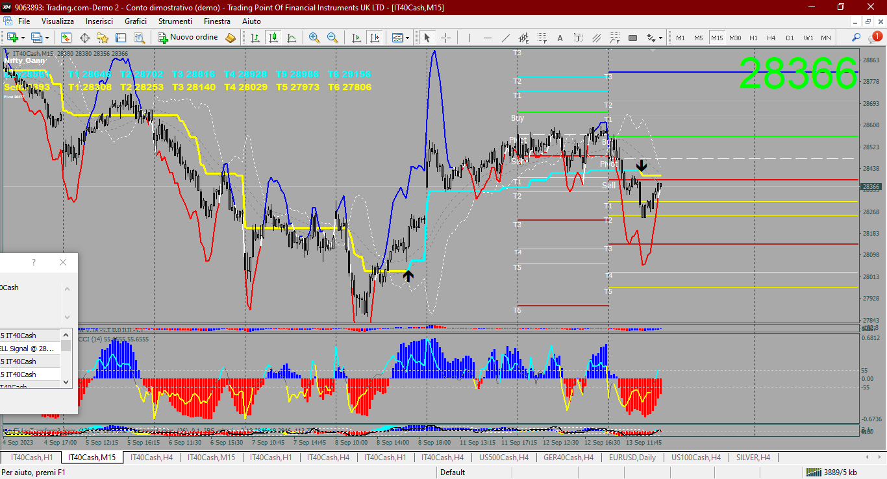Image resolution: width=887 pixels, height=479 pixels.
Task: Expand the New Chart dropdown arrow
Action: pyautogui.click(x=23, y=38)
